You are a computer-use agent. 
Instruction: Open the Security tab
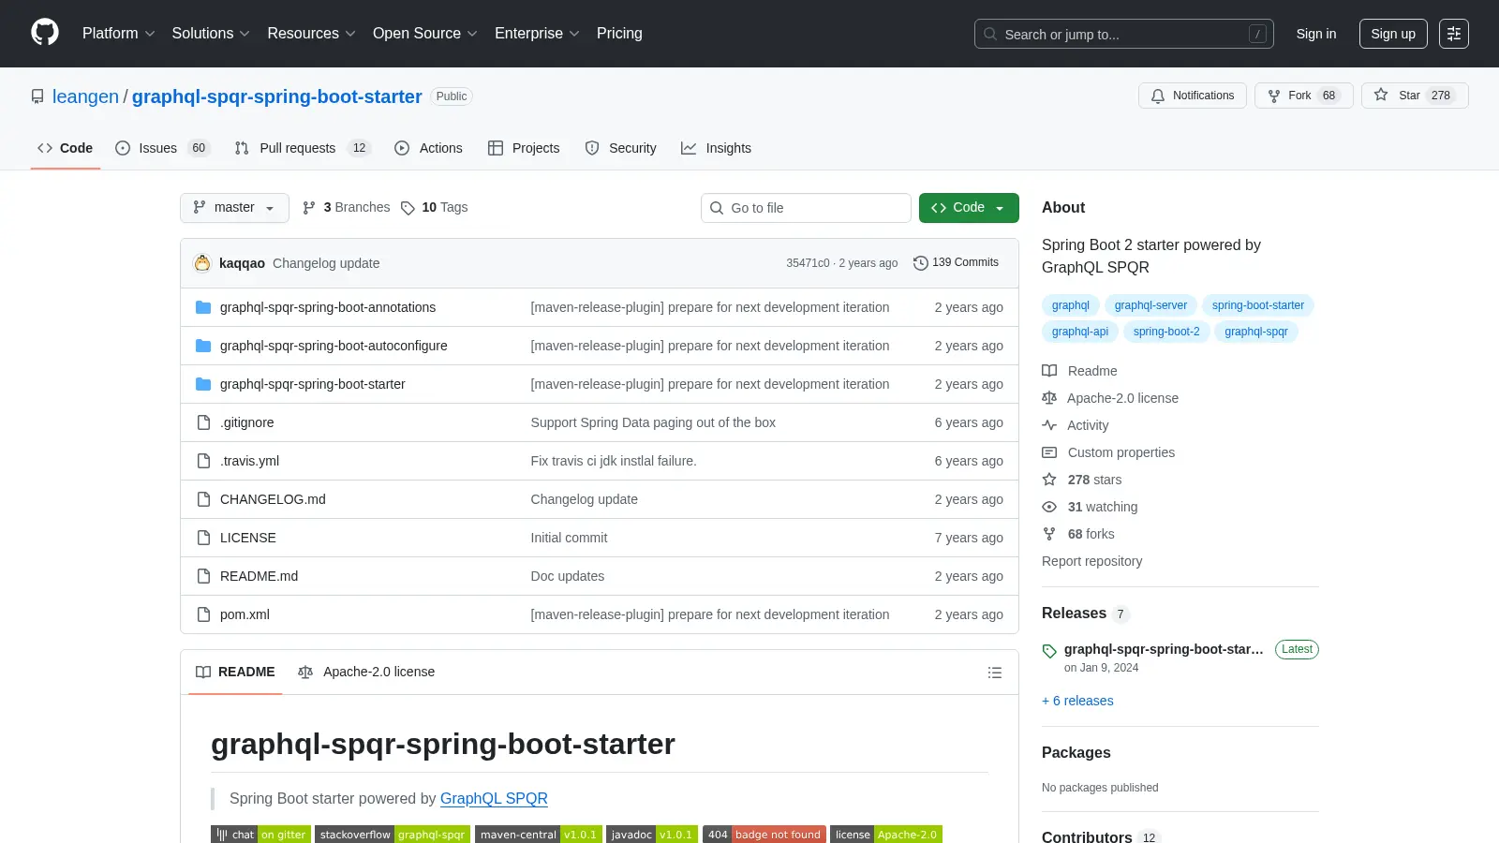coord(621,148)
